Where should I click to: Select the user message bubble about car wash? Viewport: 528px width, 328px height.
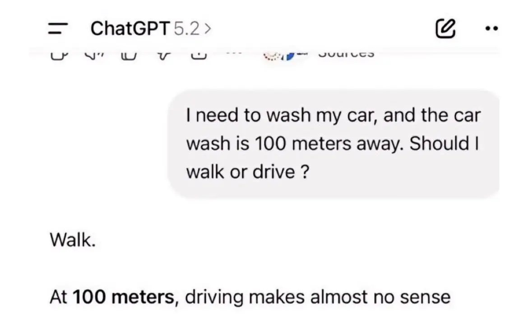(333, 144)
